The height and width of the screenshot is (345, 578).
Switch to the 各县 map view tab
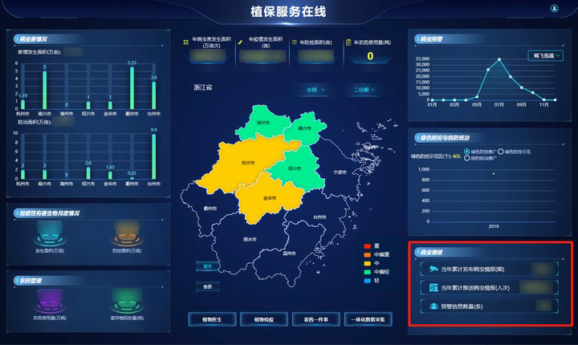click(x=207, y=286)
